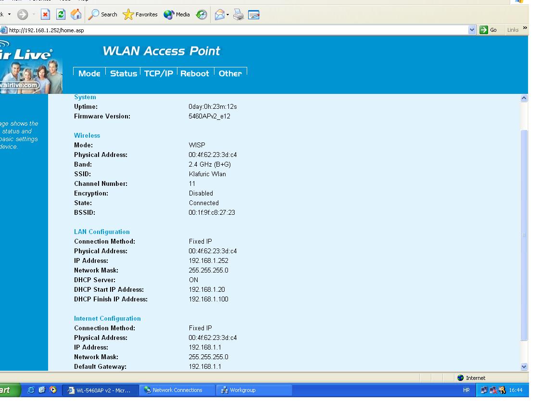This screenshot has width=554, height=416.
Task: Click the Go button
Action: point(488,30)
